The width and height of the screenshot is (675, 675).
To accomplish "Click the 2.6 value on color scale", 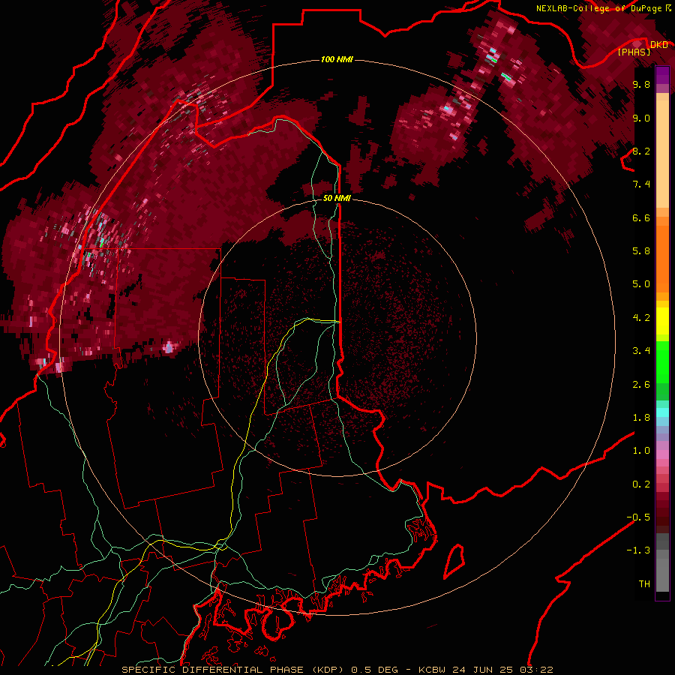I will [x=641, y=385].
